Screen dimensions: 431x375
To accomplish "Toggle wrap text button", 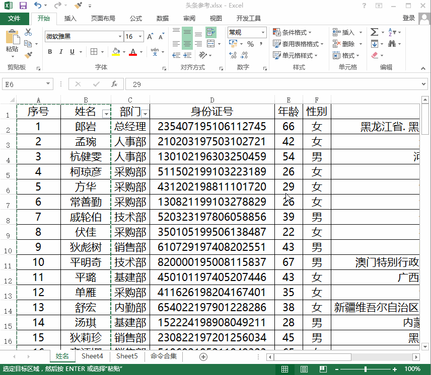I will tap(211, 33).
